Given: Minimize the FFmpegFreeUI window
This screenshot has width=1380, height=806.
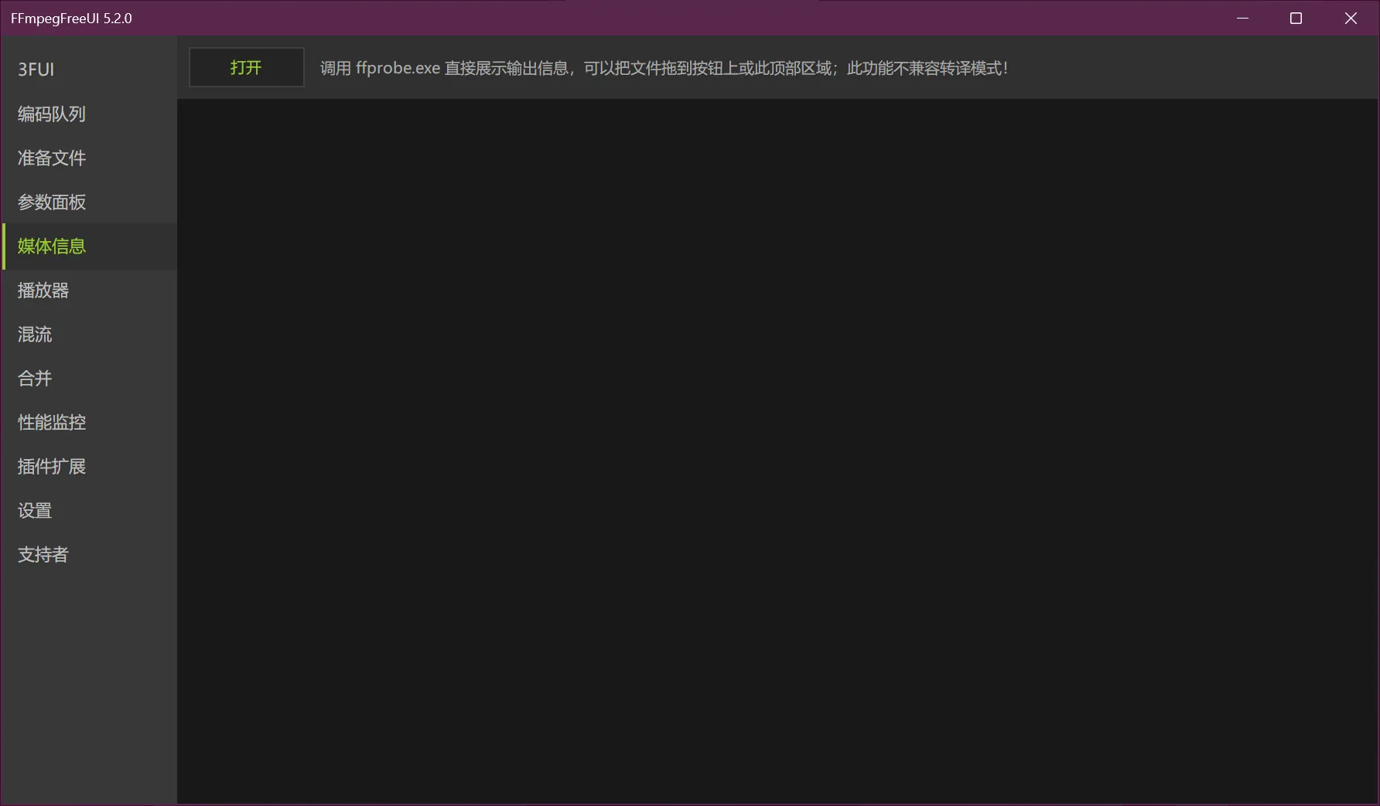Looking at the screenshot, I should 1242,19.
